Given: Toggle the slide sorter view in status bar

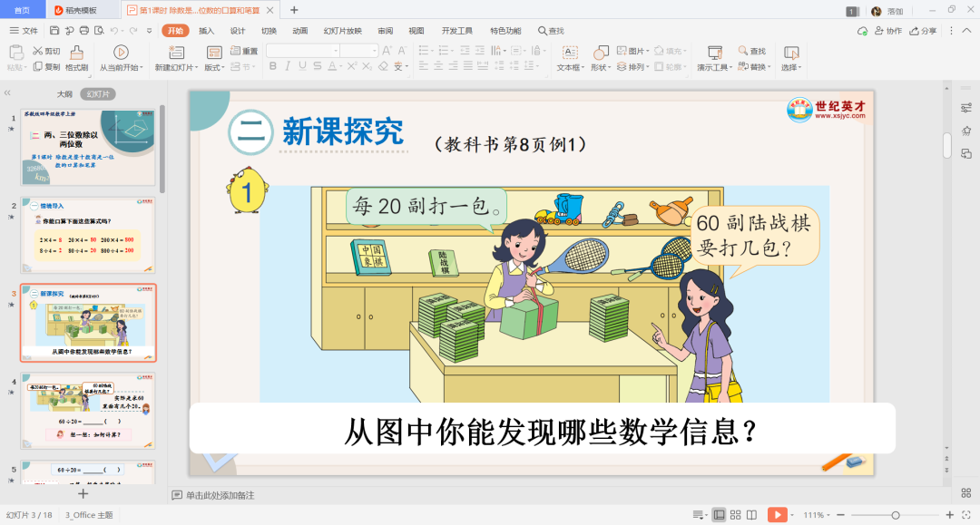Looking at the screenshot, I should (736, 515).
